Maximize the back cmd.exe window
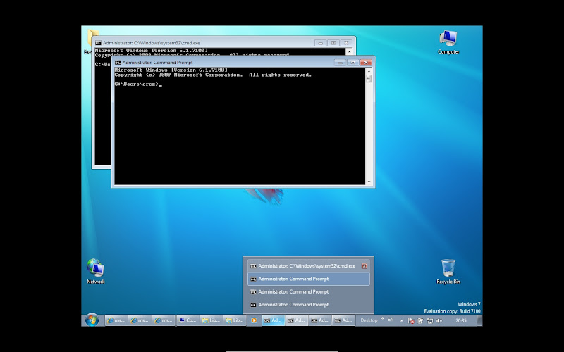Image resolution: width=564 pixels, height=352 pixels. (x=333, y=43)
